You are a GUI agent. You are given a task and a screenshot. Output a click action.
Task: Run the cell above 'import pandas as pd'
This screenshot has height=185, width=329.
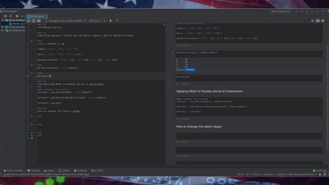[x=32, y=41]
